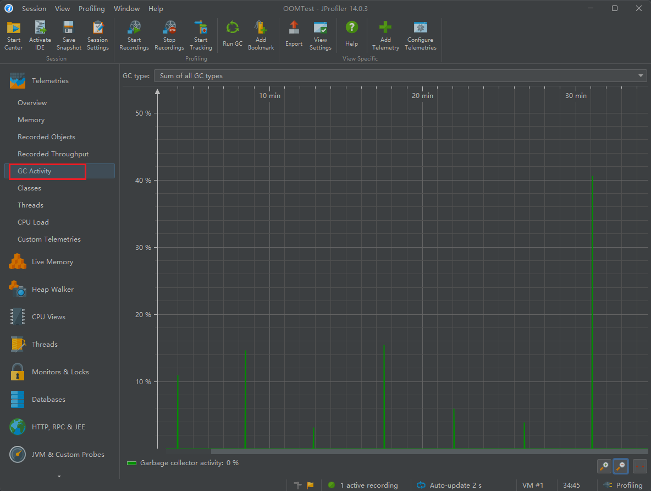Select Recorded Throughput telemetry
Image resolution: width=651 pixels, height=491 pixels.
coord(59,154)
